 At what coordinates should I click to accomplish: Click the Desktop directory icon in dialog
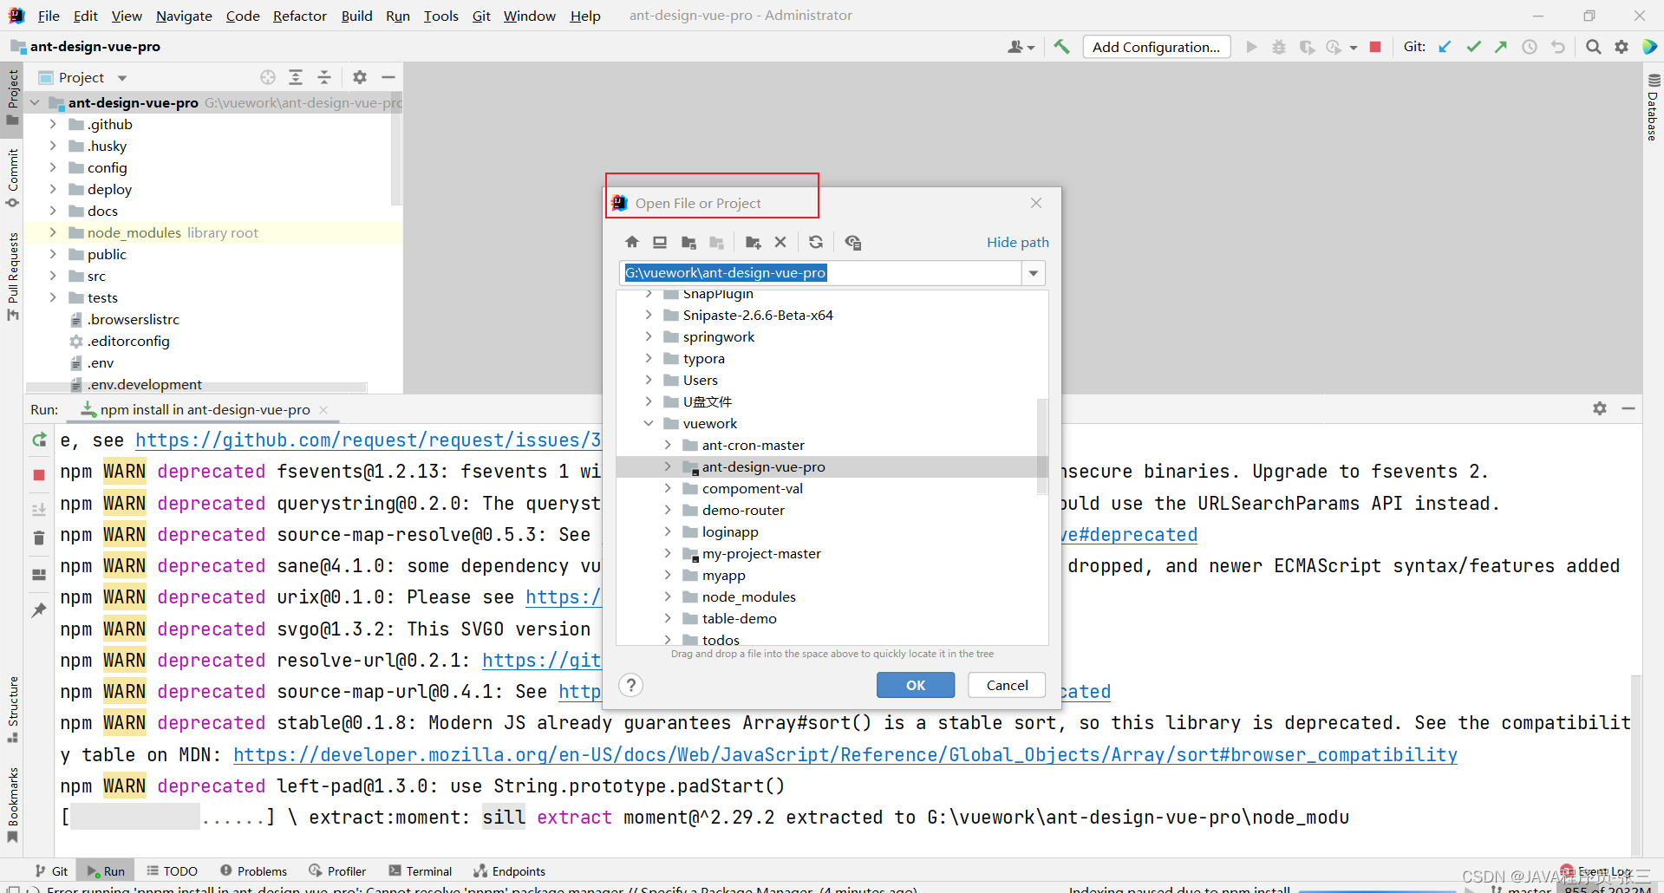point(660,243)
